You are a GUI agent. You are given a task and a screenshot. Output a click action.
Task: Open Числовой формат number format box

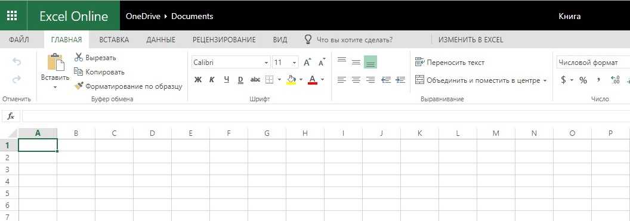592,63
